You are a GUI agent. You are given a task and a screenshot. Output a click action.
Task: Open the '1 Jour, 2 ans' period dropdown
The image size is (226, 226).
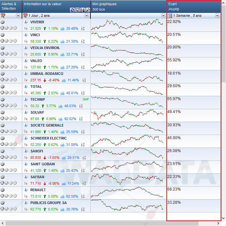click(x=86, y=15)
